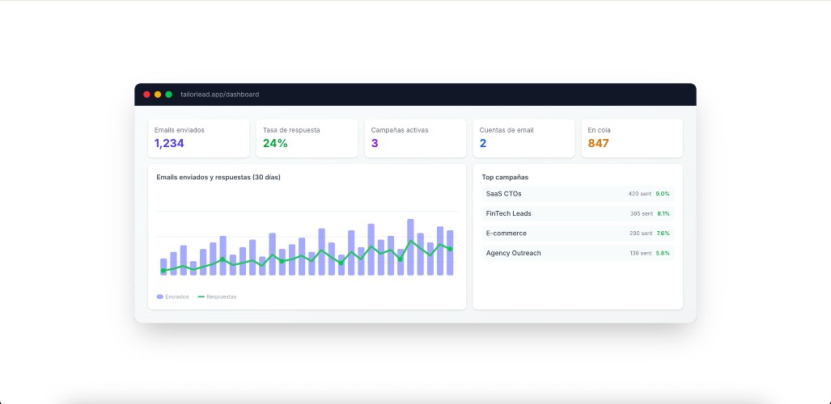Open the Agency Outreach campaign
Viewport: 831px width, 404px height.
coord(577,253)
